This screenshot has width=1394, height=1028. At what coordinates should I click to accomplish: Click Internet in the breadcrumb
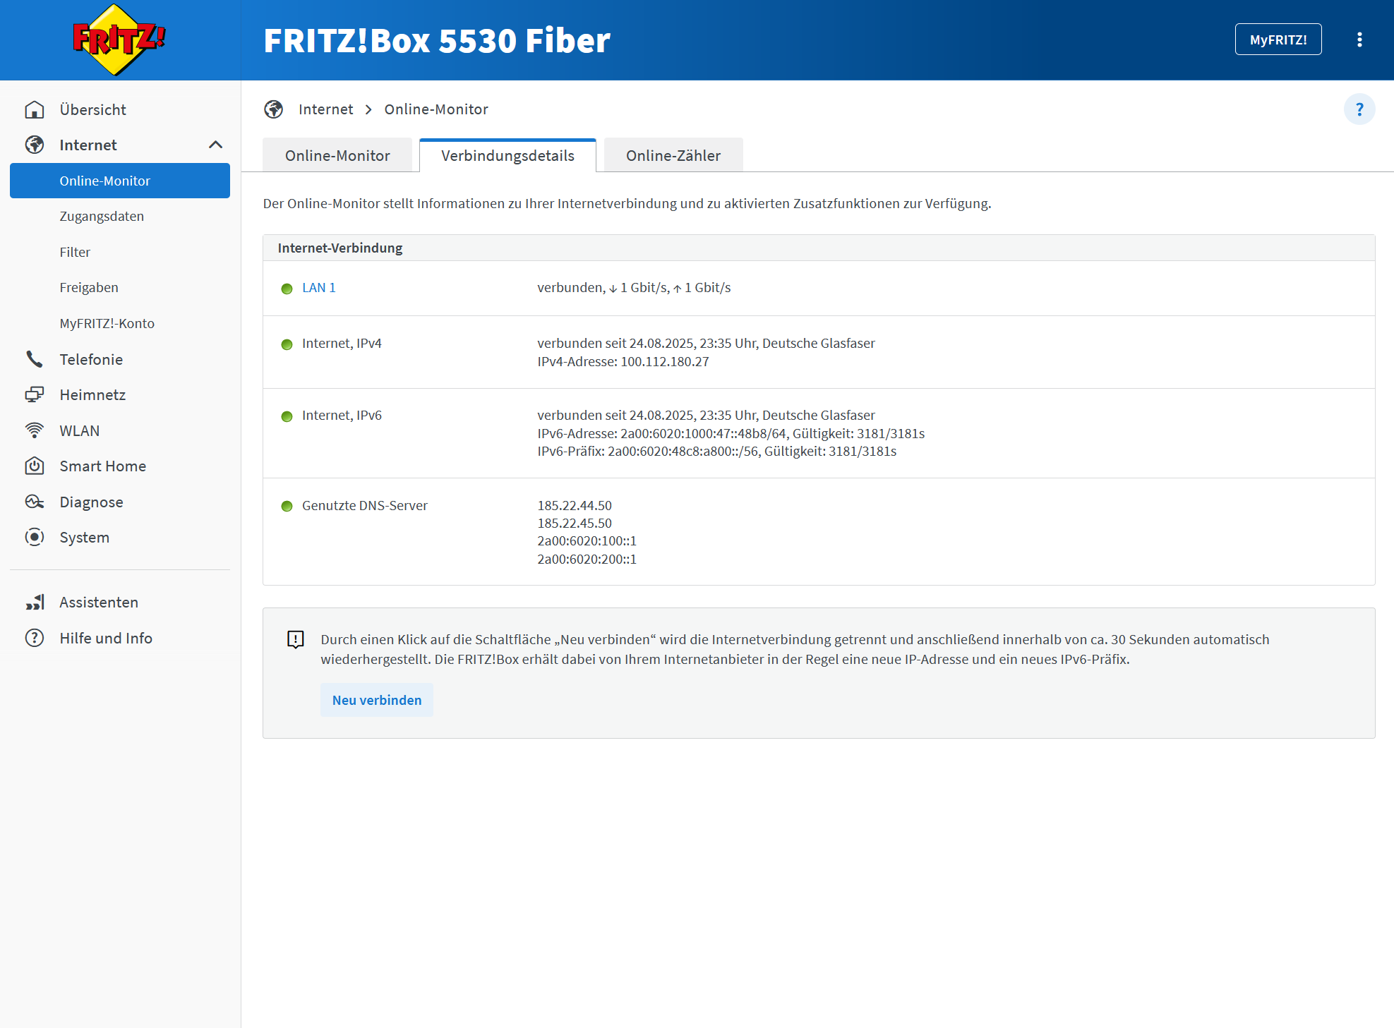tap(326, 109)
